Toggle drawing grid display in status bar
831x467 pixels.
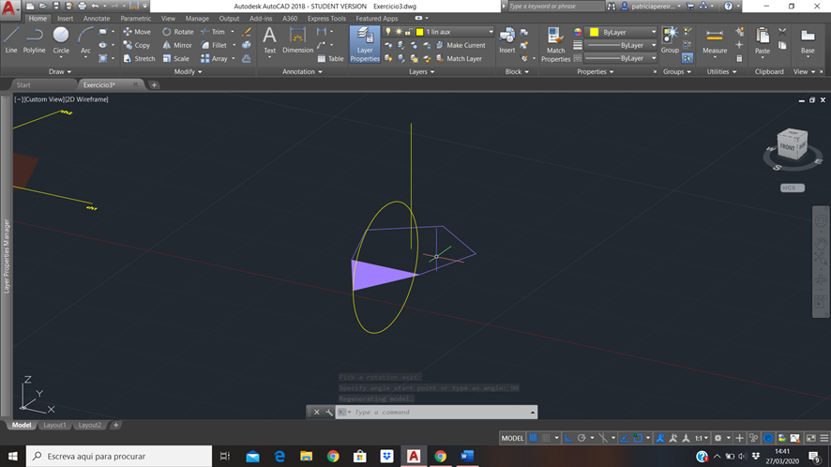[533, 438]
